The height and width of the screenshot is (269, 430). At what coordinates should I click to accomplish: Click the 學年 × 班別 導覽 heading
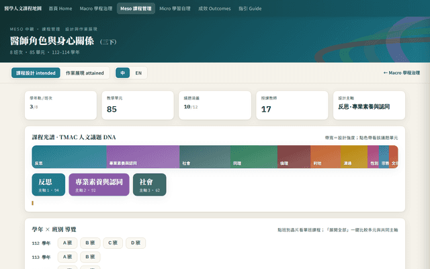[x=54, y=229]
